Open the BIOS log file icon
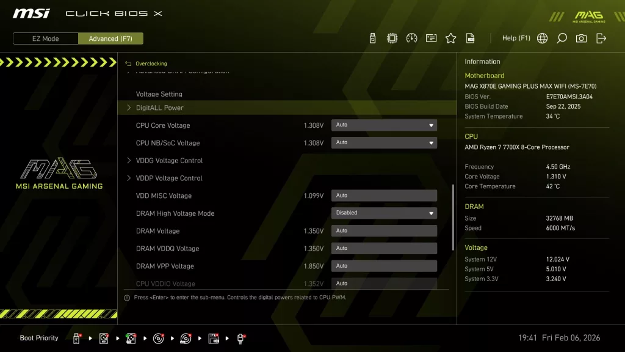The width and height of the screenshot is (625, 352). 470,38
